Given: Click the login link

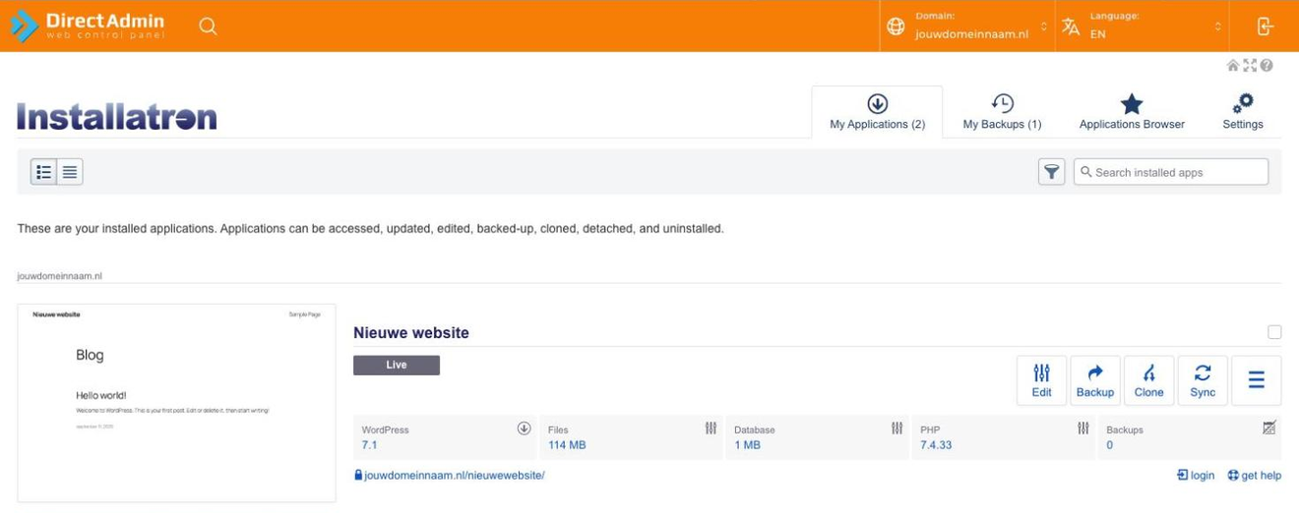Looking at the screenshot, I should click(1196, 476).
